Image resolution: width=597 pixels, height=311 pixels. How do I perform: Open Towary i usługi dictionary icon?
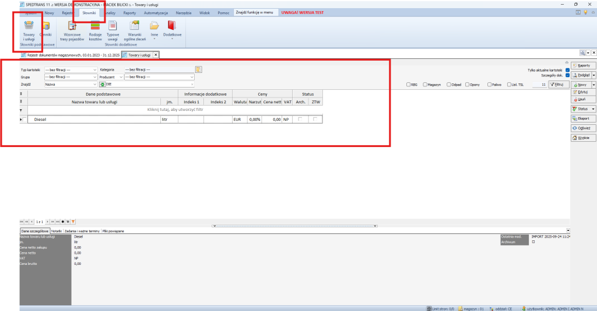29,26
